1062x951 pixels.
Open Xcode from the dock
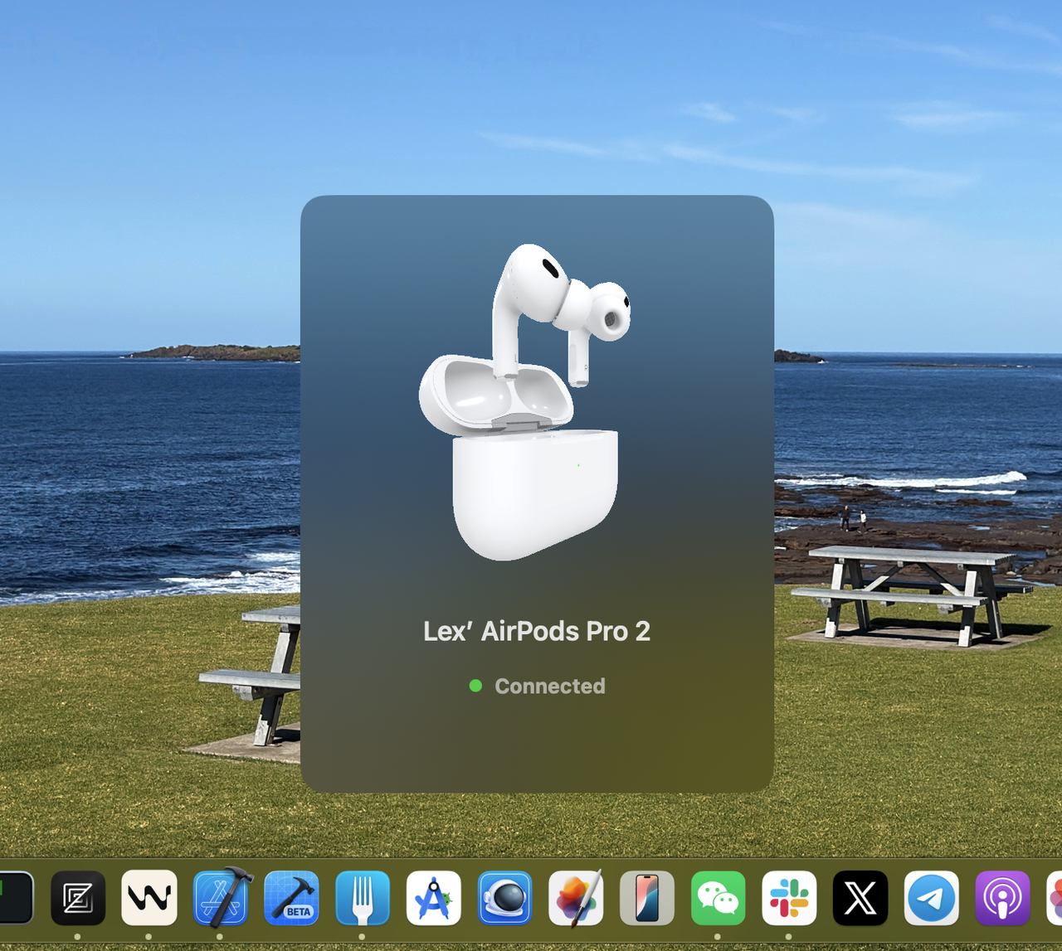point(221,898)
